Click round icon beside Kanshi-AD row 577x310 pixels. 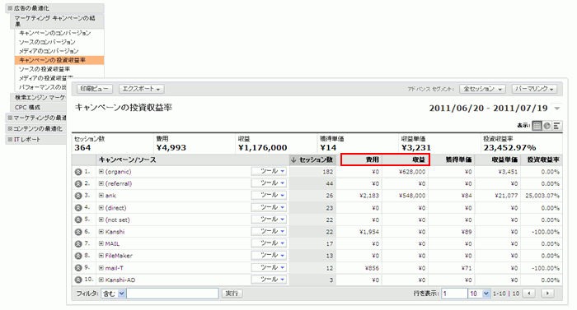pos(78,280)
